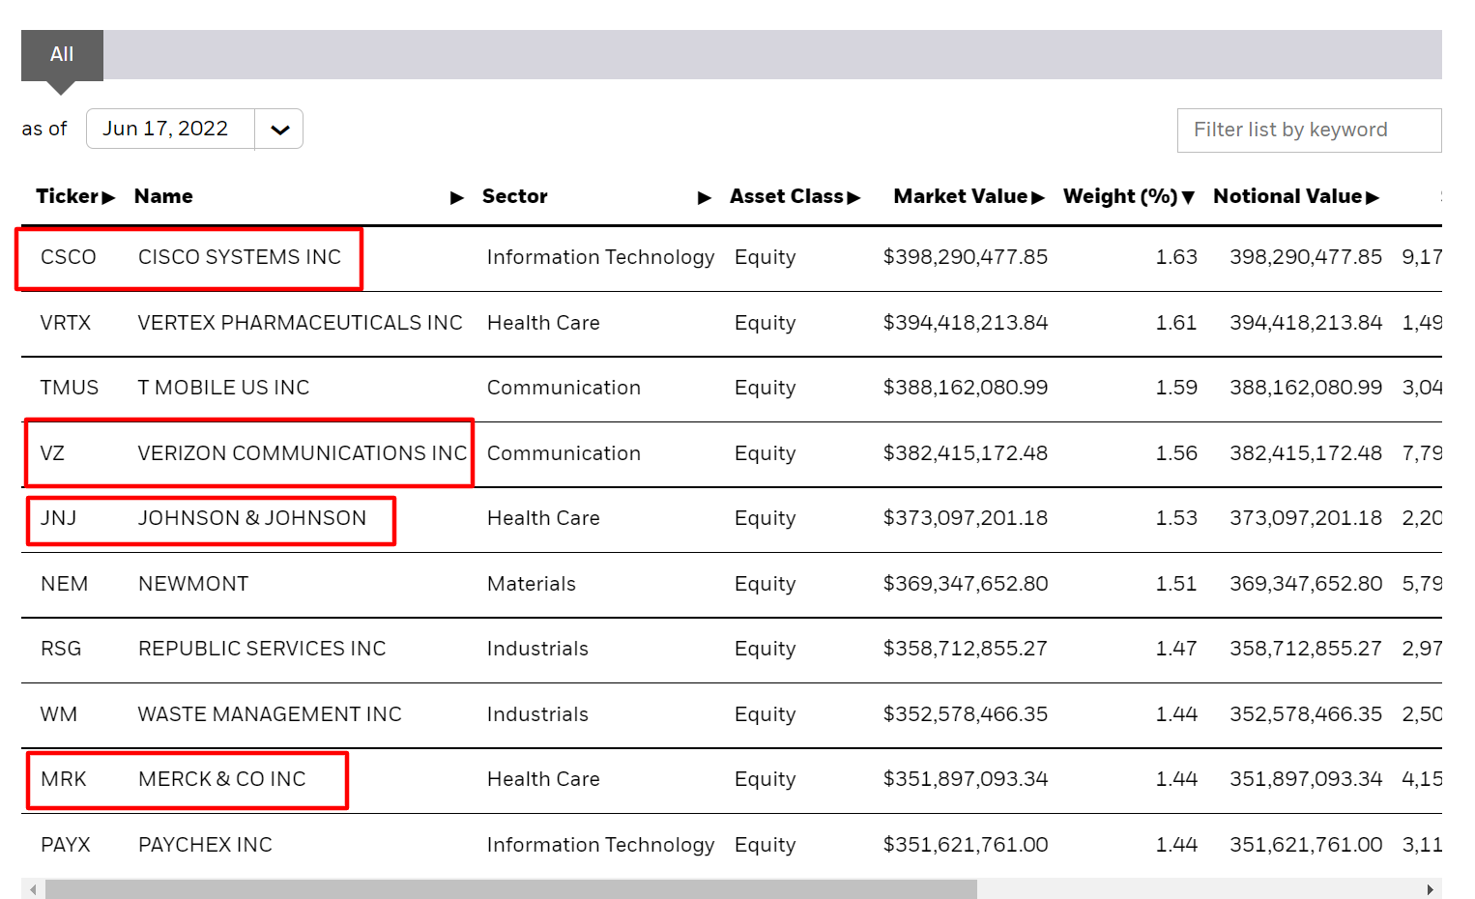
Task: Click the horizontal scrollbar left arrow
Action: click(33, 889)
